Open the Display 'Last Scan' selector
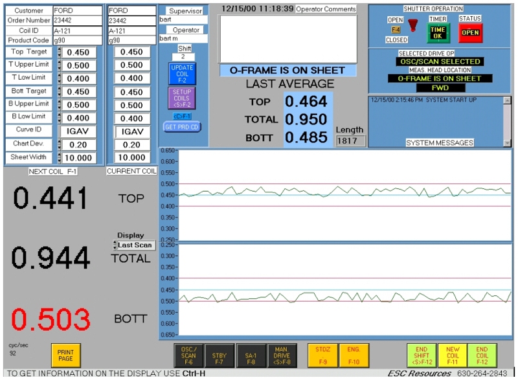Screen dimensions: 518x380 click(x=134, y=245)
